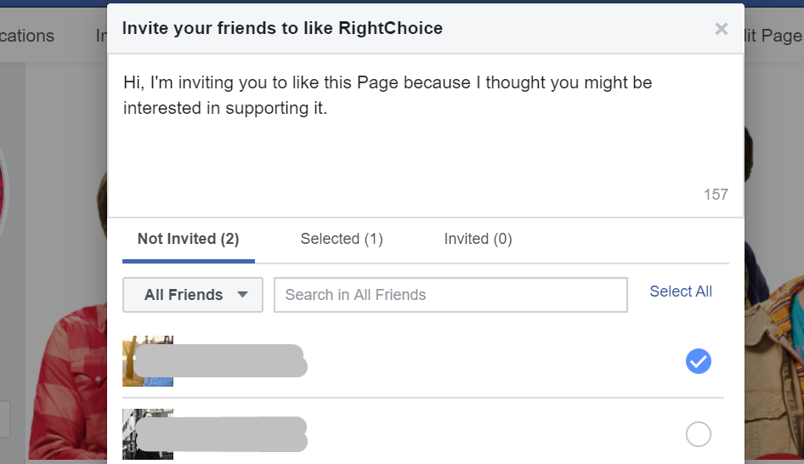Click the dialog title mentioning RightChoice

tap(282, 28)
